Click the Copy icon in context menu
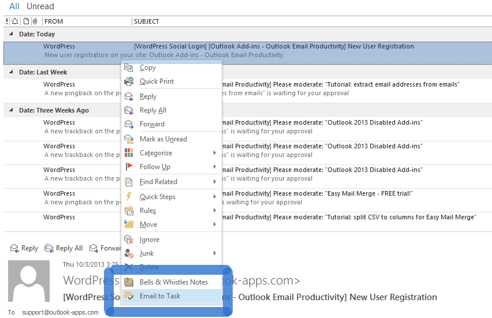The image size is (492, 318). (129, 68)
